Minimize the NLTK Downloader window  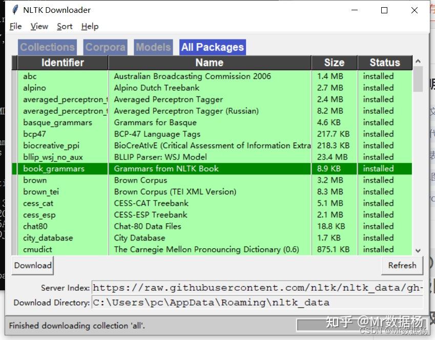[x=355, y=10]
